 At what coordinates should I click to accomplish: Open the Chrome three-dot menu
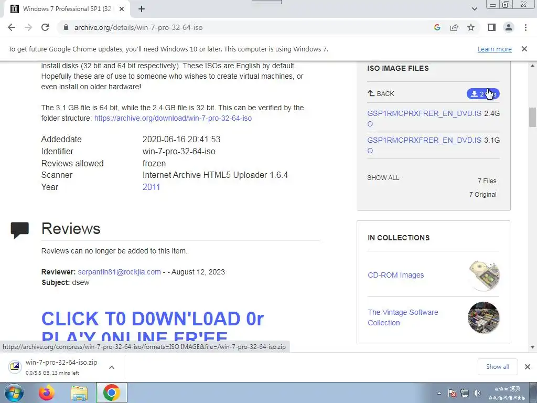[525, 27]
